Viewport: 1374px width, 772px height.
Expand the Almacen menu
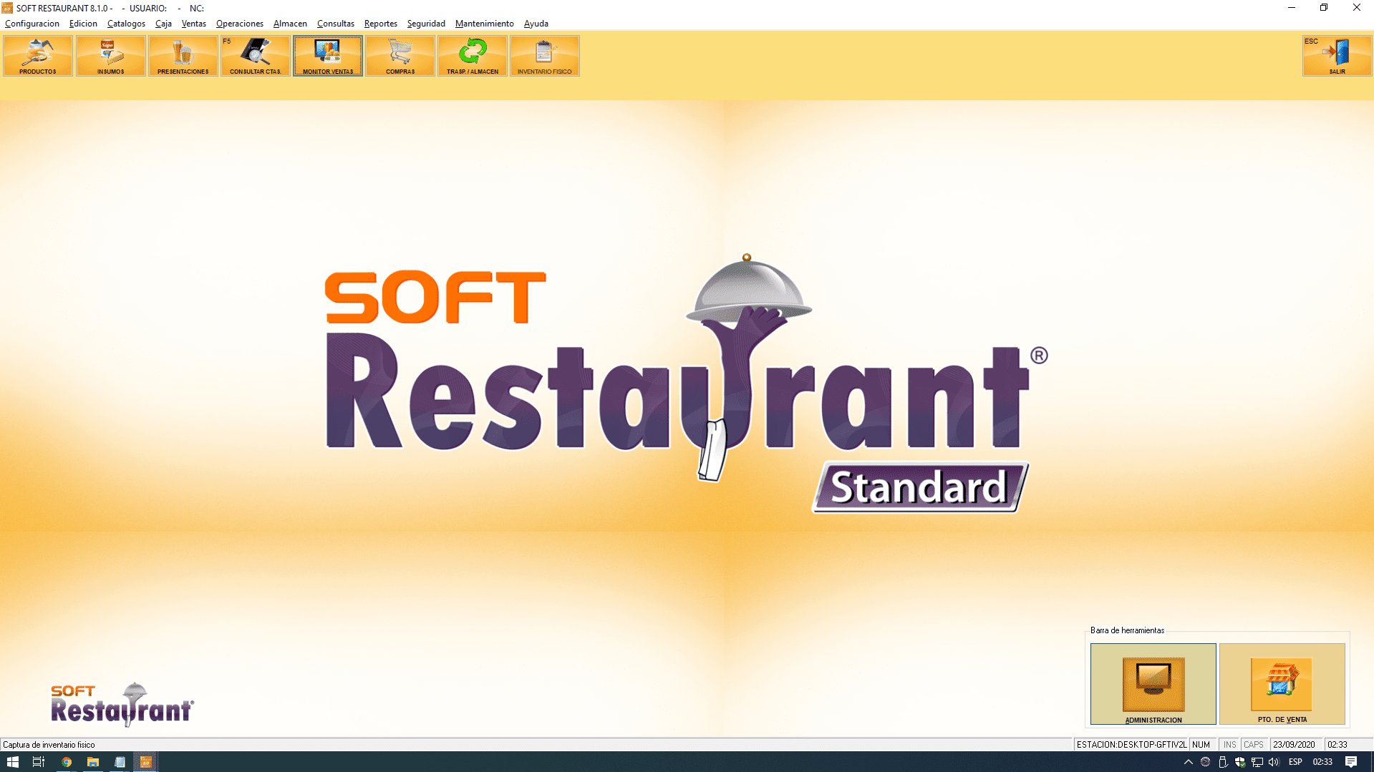[290, 24]
